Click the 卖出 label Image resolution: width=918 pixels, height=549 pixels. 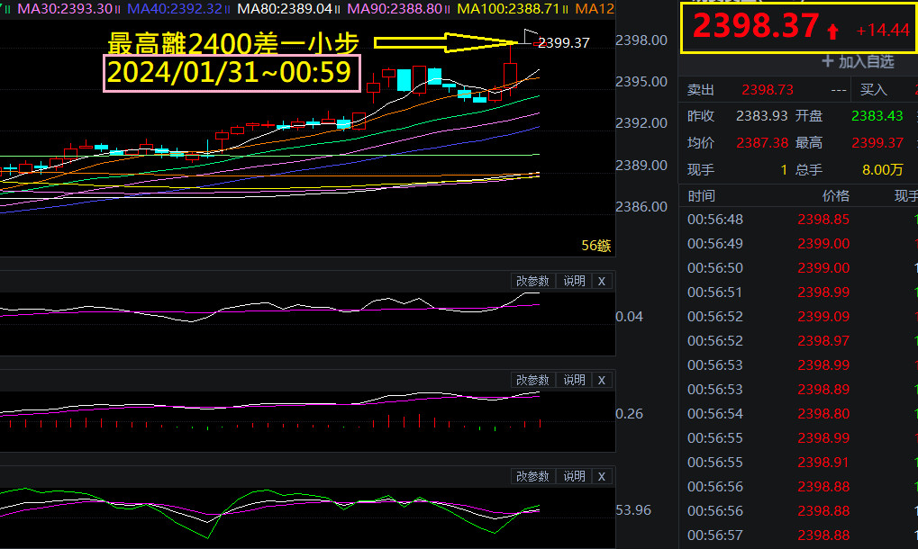coord(701,89)
